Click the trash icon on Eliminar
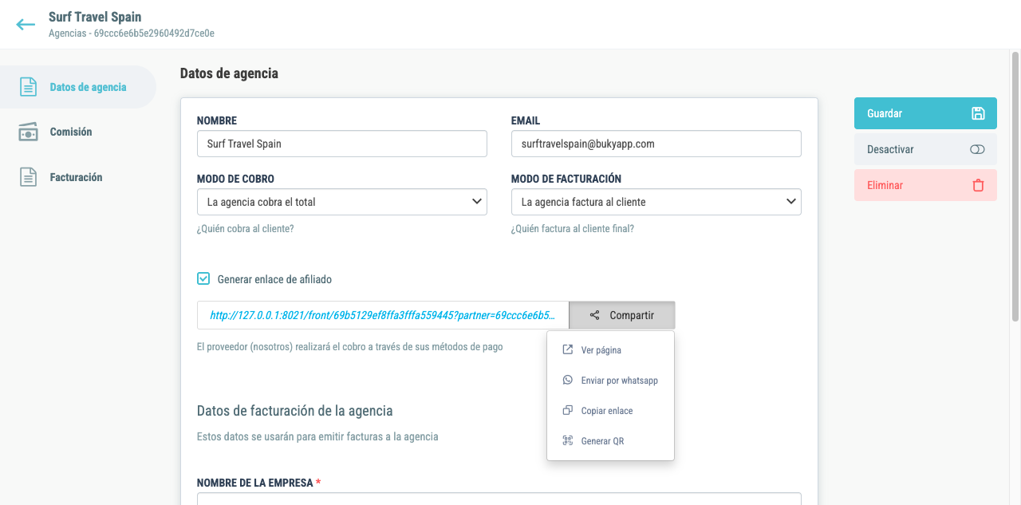 [x=978, y=185]
